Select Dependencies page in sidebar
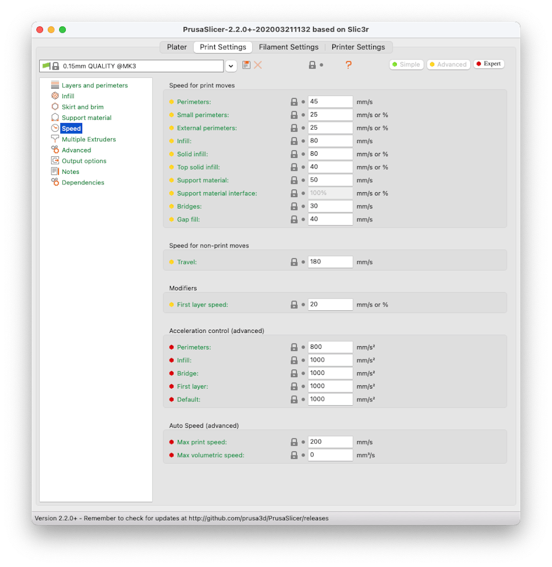552x567 pixels. (83, 183)
